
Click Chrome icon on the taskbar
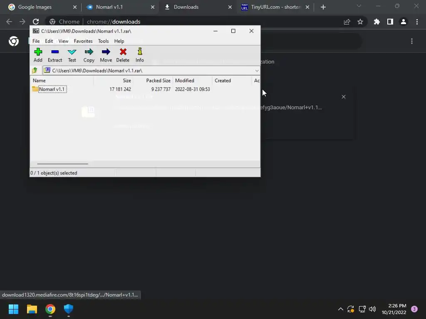pos(50,309)
